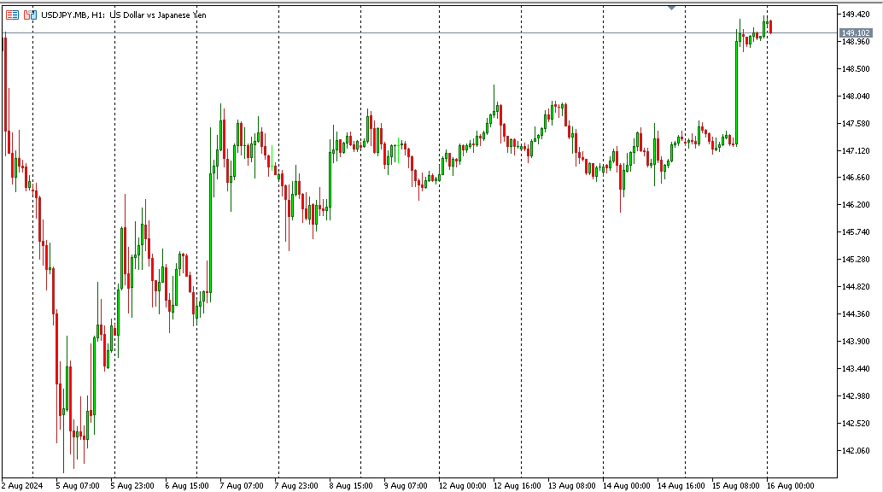Click the 148.040 price axis label
The height and width of the screenshot is (492, 883).
pos(856,97)
